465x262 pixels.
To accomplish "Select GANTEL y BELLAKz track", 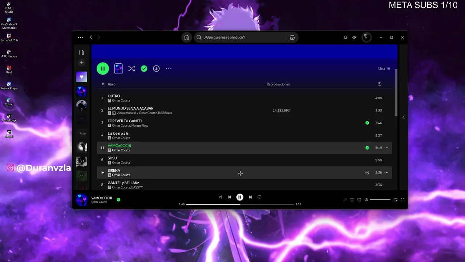I will point(244,185).
